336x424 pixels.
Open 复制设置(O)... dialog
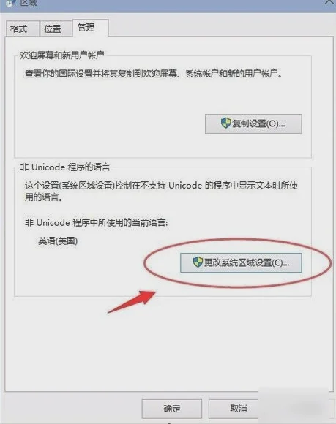pyautogui.click(x=253, y=124)
